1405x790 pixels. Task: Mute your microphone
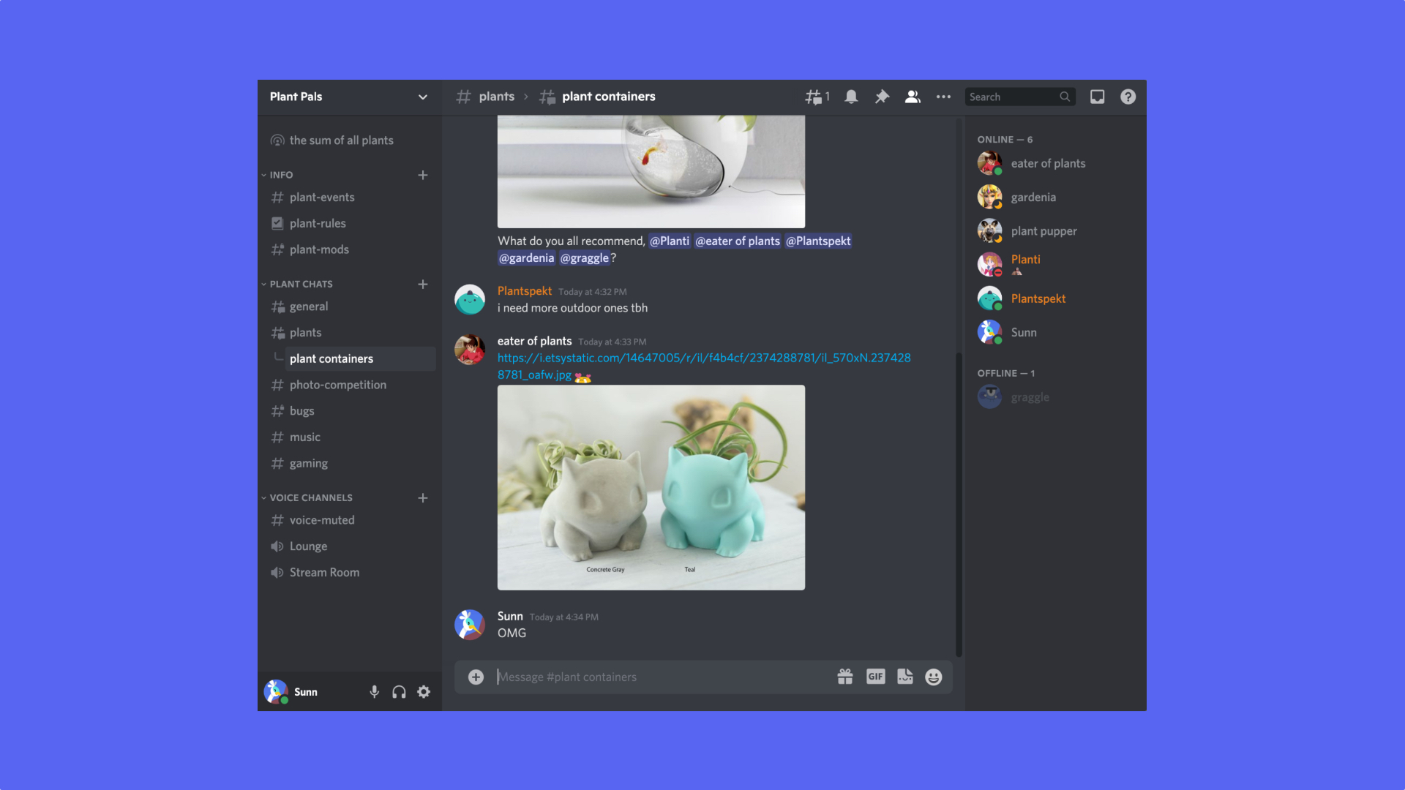click(x=374, y=691)
